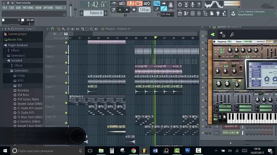
Task: Open help with the question mark icon
Action: (199, 4)
